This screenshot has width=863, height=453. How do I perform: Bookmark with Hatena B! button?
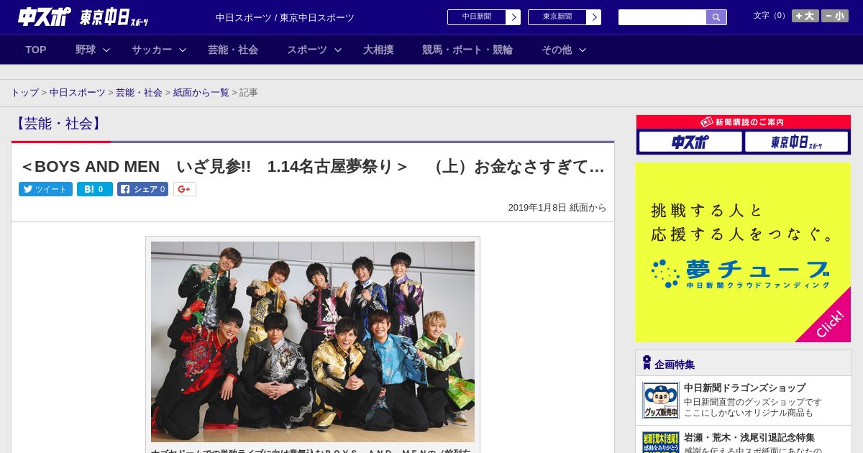click(x=95, y=189)
